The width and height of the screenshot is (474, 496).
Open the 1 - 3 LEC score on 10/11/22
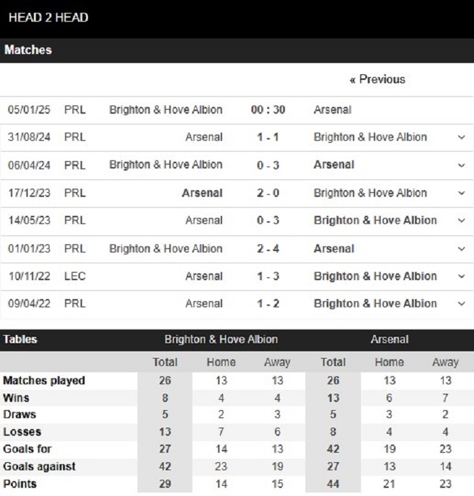tap(268, 276)
